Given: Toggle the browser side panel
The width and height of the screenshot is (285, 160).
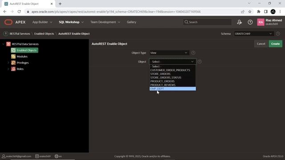Looking at the screenshot, I should 266,12.
